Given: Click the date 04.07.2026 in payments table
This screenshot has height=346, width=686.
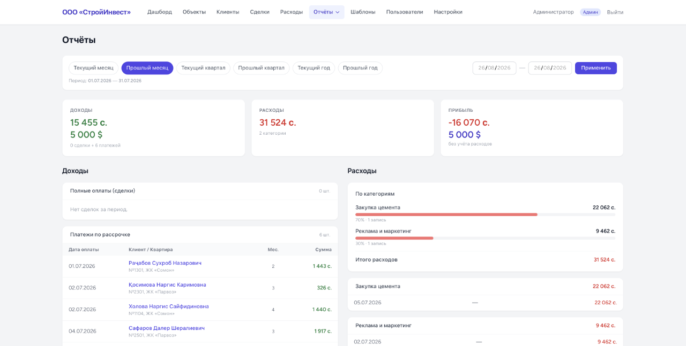Looking at the screenshot, I should 83,331.
